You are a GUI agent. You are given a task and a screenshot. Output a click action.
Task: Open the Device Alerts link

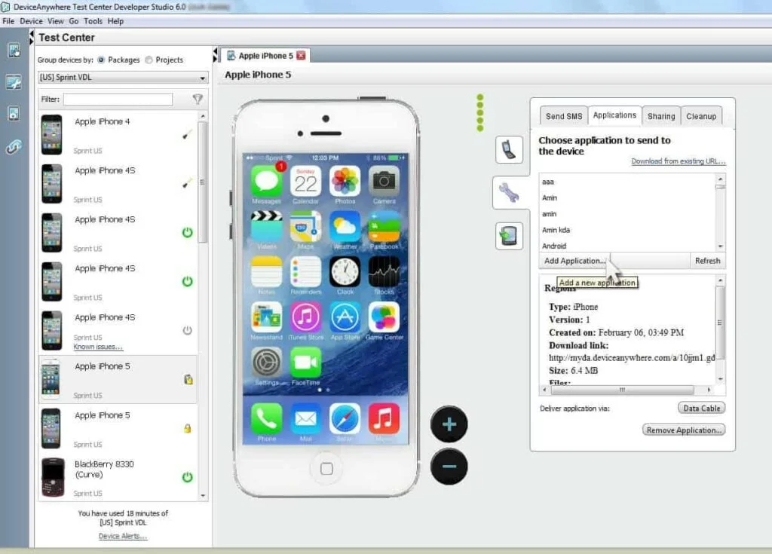coord(123,536)
